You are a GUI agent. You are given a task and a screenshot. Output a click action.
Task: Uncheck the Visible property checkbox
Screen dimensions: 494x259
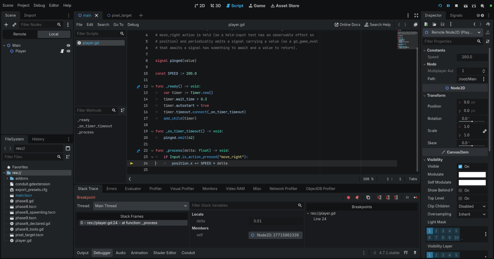coord(460,167)
